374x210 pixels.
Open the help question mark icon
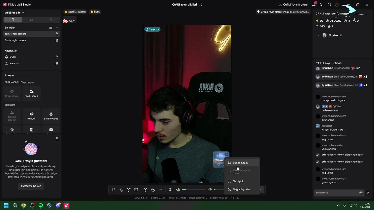pos(322,5)
